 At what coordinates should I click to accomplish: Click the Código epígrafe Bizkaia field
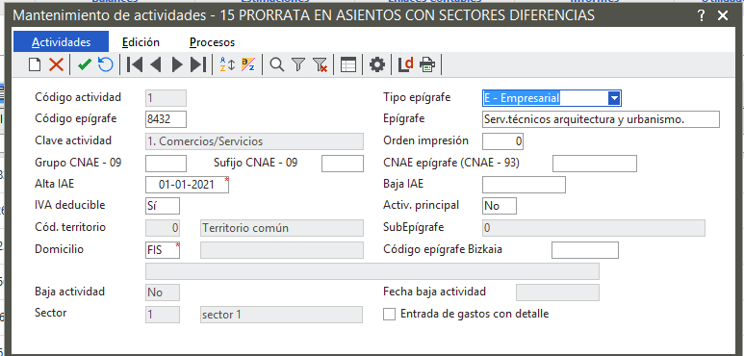(585, 250)
